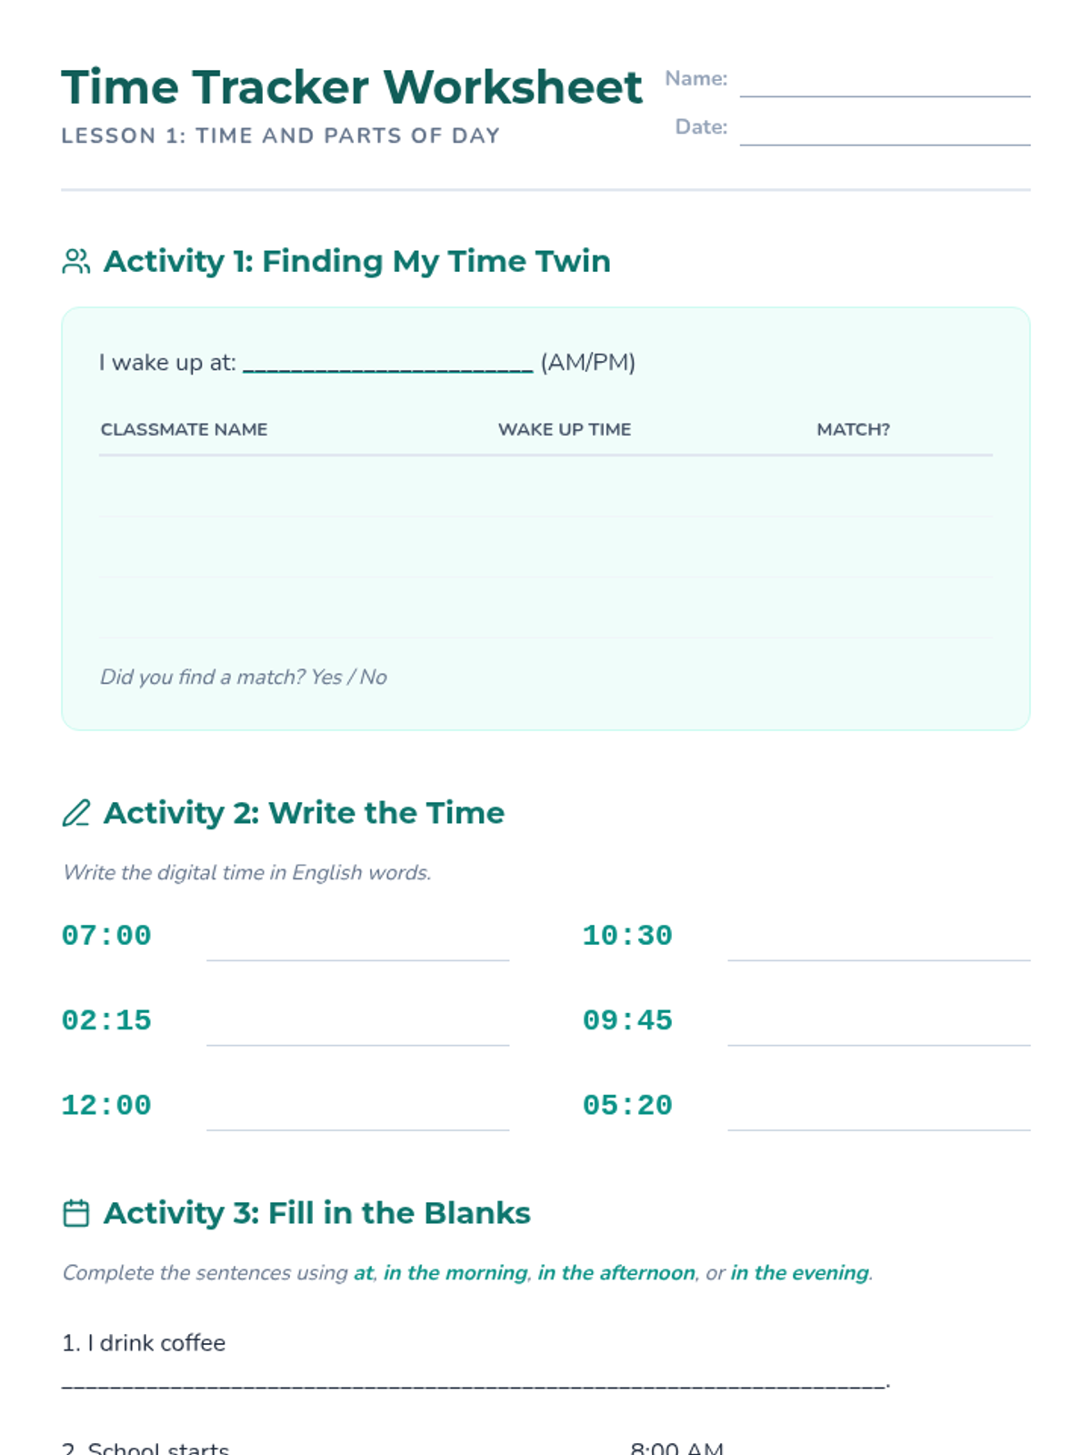Click the 'I wake up at' blank
Screen dimensions: 1091x1455
pyautogui.click(x=387, y=364)
